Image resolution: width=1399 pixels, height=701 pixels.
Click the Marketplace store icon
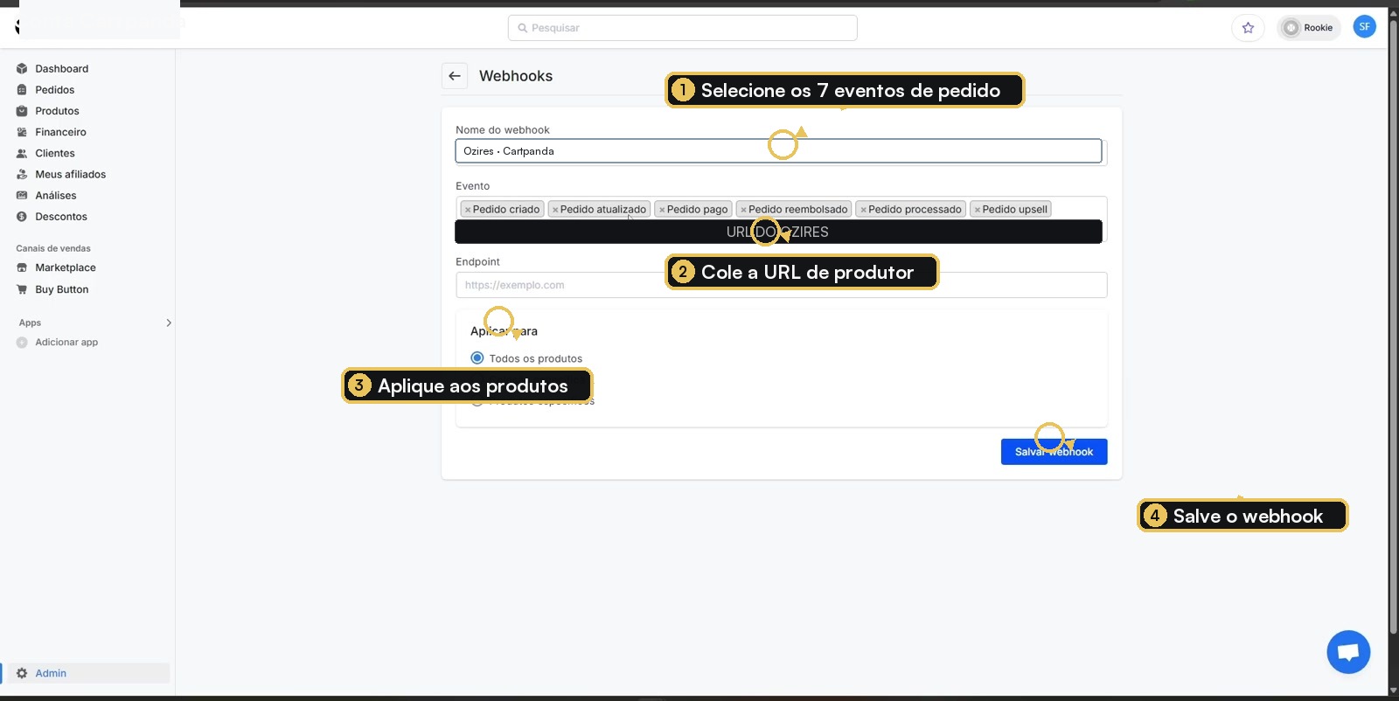click(22, 267)
